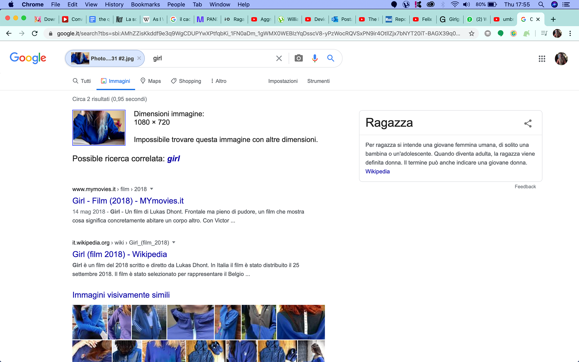Open first similar image in top row

(90, 322)
